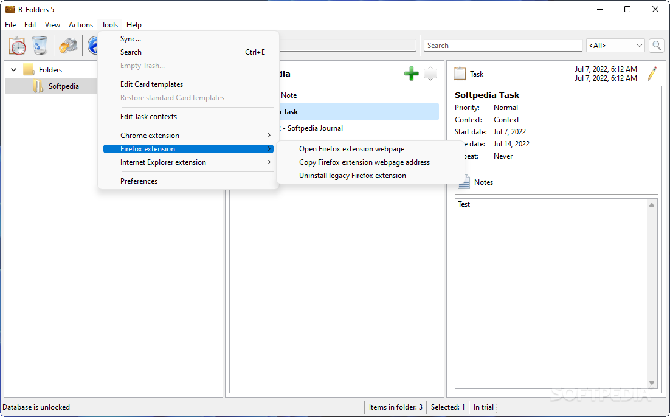This screenshot has width=670, height=417.
Task: Close the B-Folders window
Action: point(655,9)
